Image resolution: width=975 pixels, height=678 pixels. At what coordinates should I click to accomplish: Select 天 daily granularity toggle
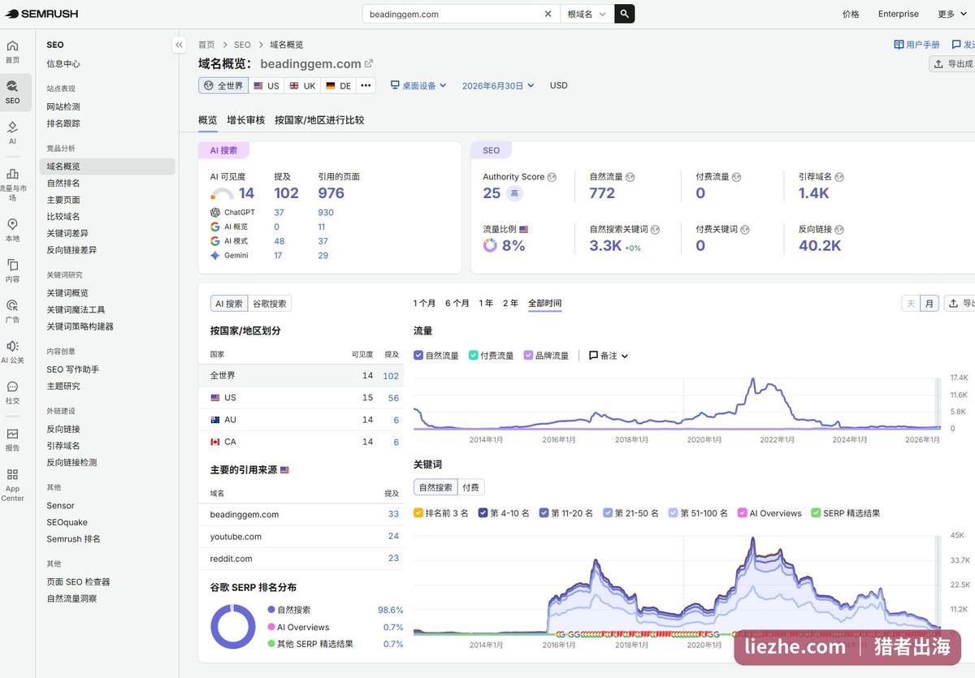point(911,304)
